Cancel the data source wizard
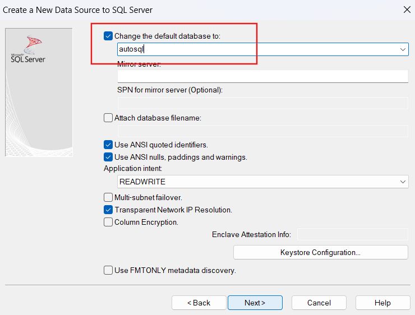This screenshot has height=315, width=415. point(319,303)
